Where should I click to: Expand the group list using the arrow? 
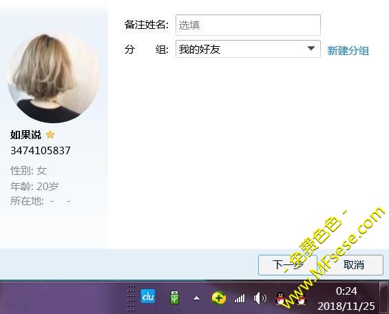(x=311, y=48)
